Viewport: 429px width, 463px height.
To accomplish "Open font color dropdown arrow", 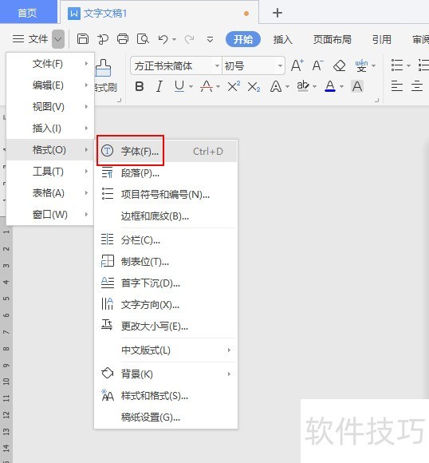I will pyautogui.click(x=341, y=86).
